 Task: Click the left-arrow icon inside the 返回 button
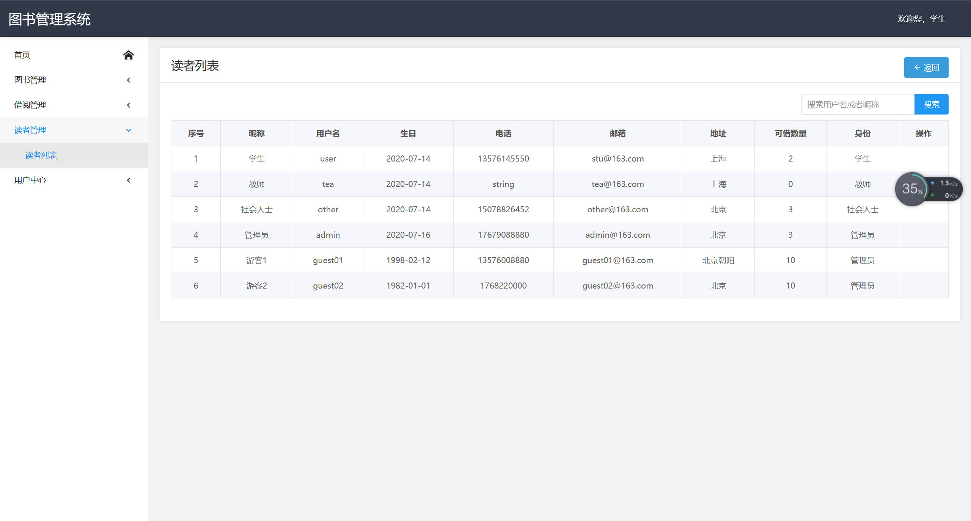pyautogui.click(x=918, y=67)
